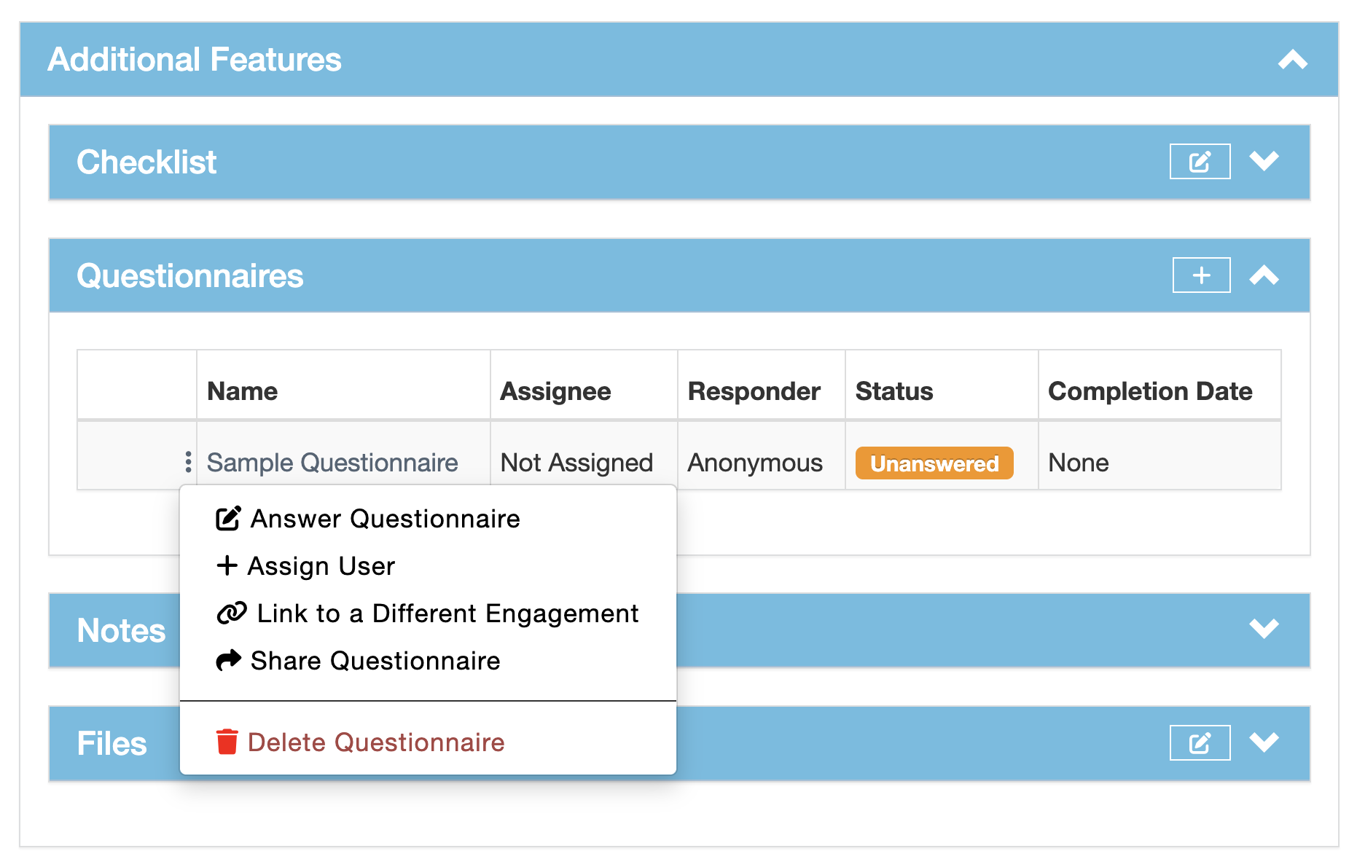Expand the Files panel chevron
The image size is (1357, 867).
(x=1264, y=742)
